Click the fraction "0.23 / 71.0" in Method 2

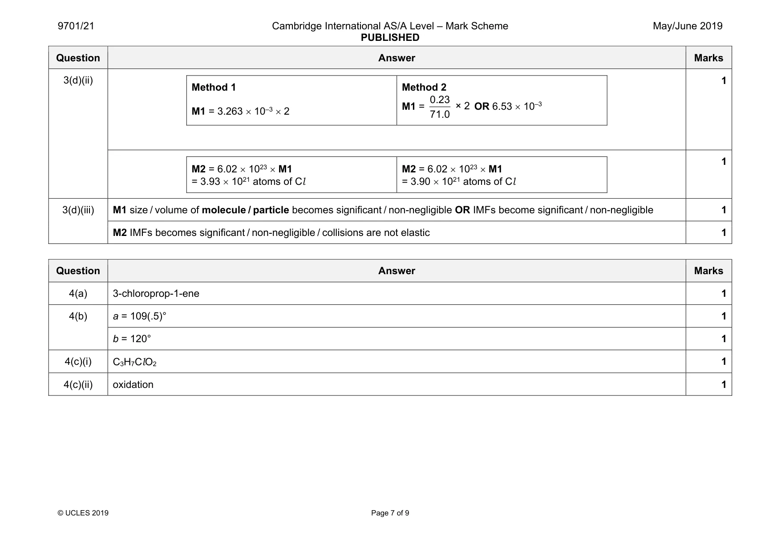point(440,107)
